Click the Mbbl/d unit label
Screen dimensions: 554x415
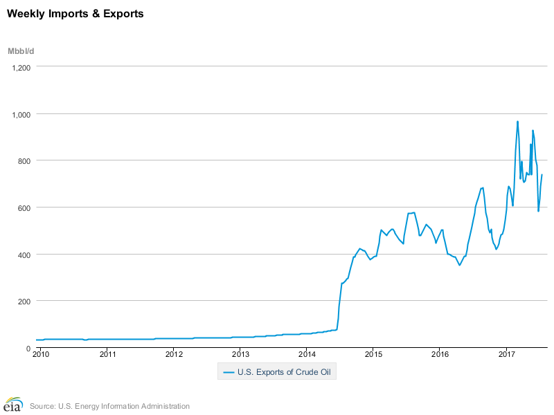tap(20, 52)
